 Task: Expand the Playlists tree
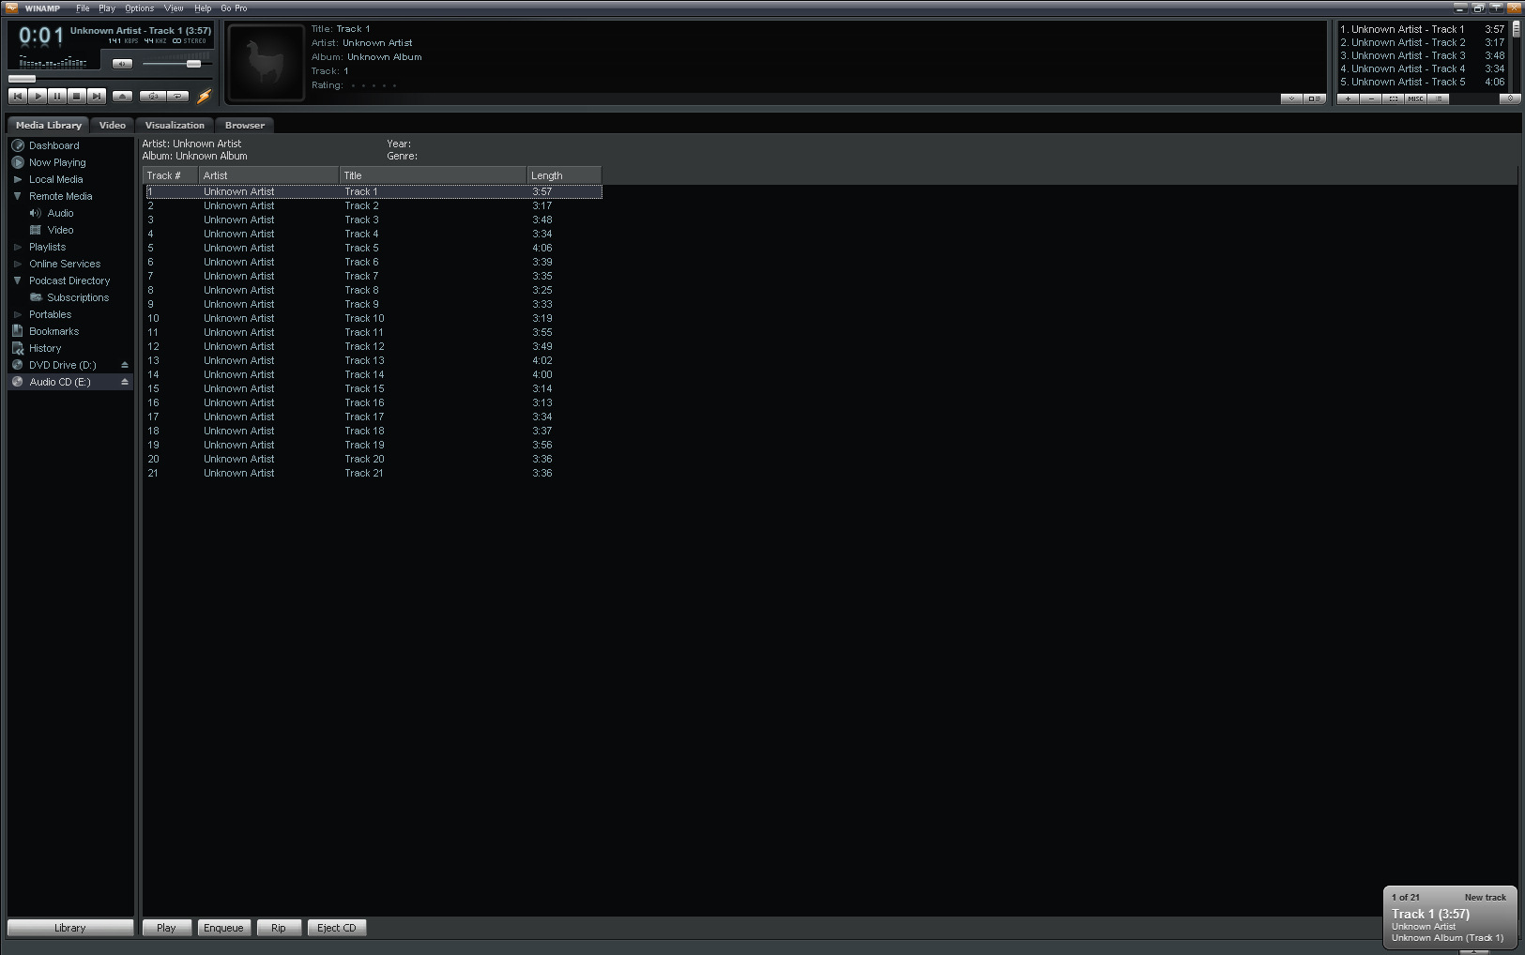(18, 247)
